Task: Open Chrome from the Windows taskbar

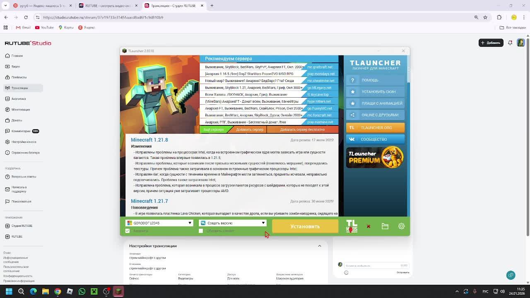Action: pos(58,291)
